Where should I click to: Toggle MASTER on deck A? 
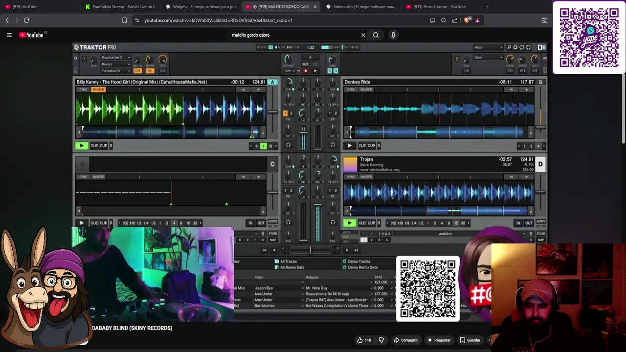tap(98, 89)
